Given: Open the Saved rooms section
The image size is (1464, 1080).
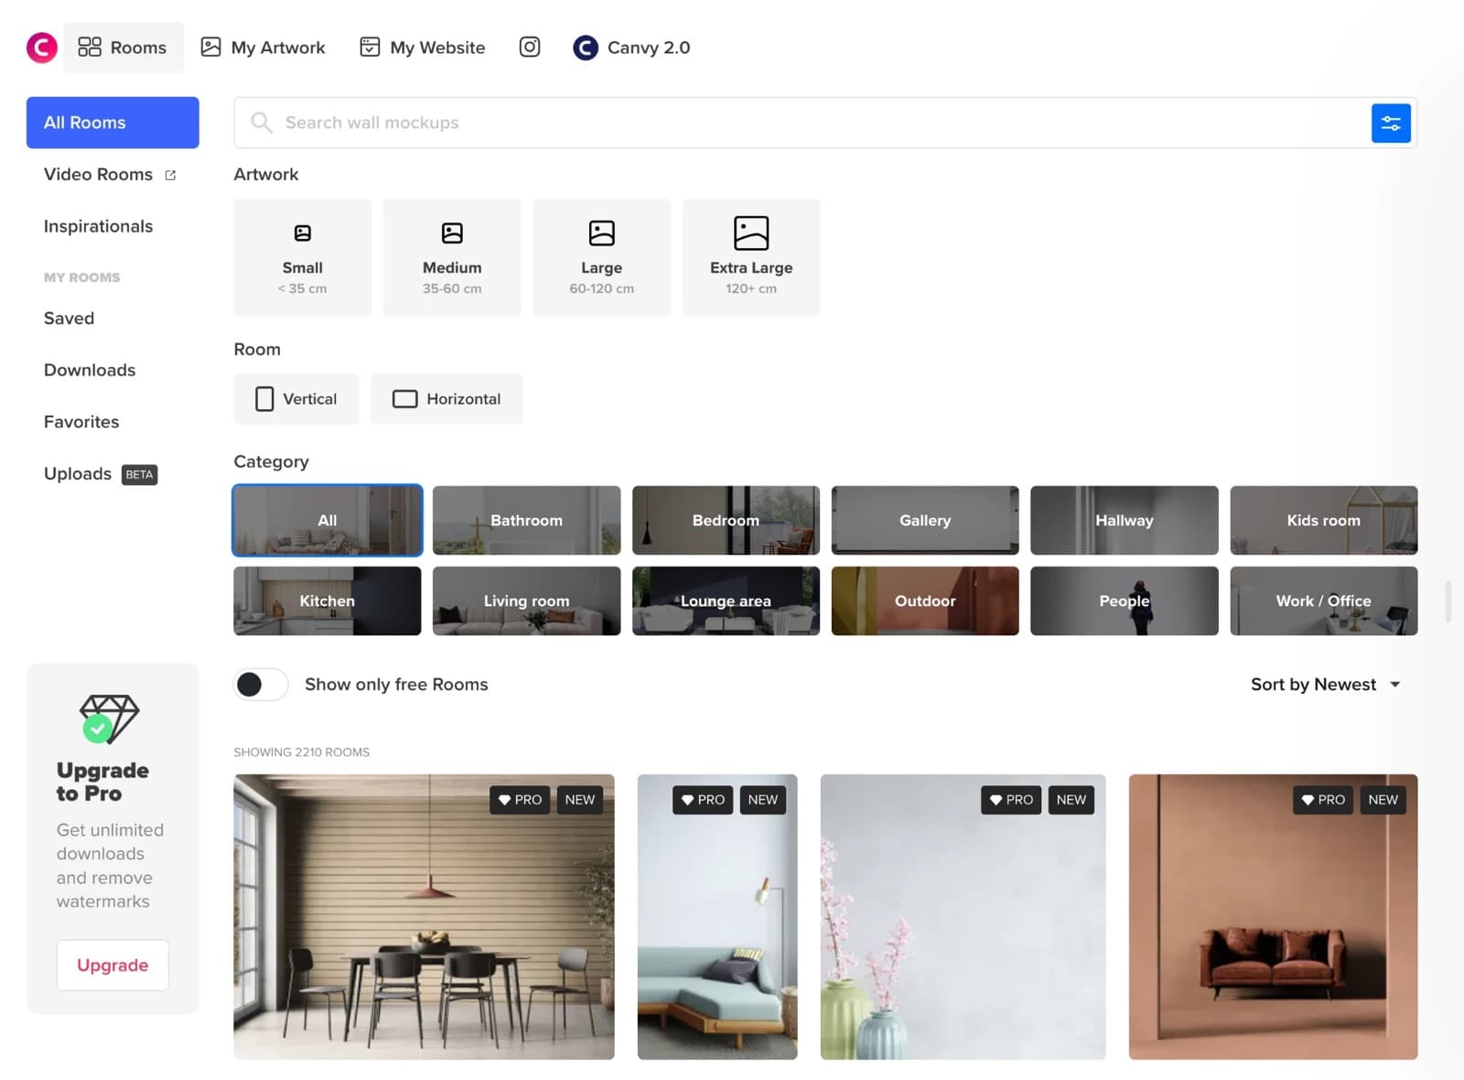Looking at the screenshot, I should 70,319.
